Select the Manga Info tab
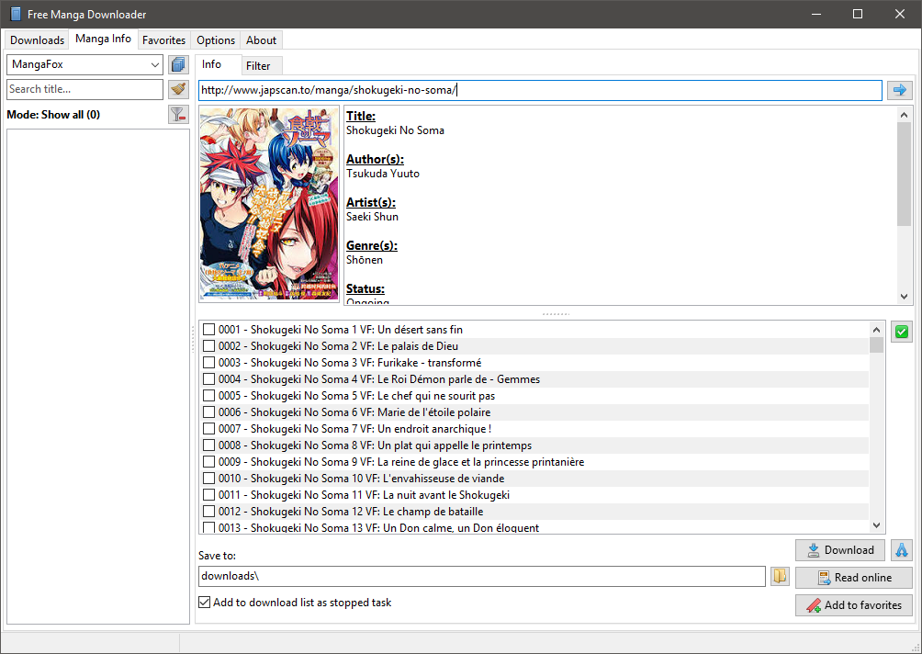The image size is (922, 654). tap(103, 39)
